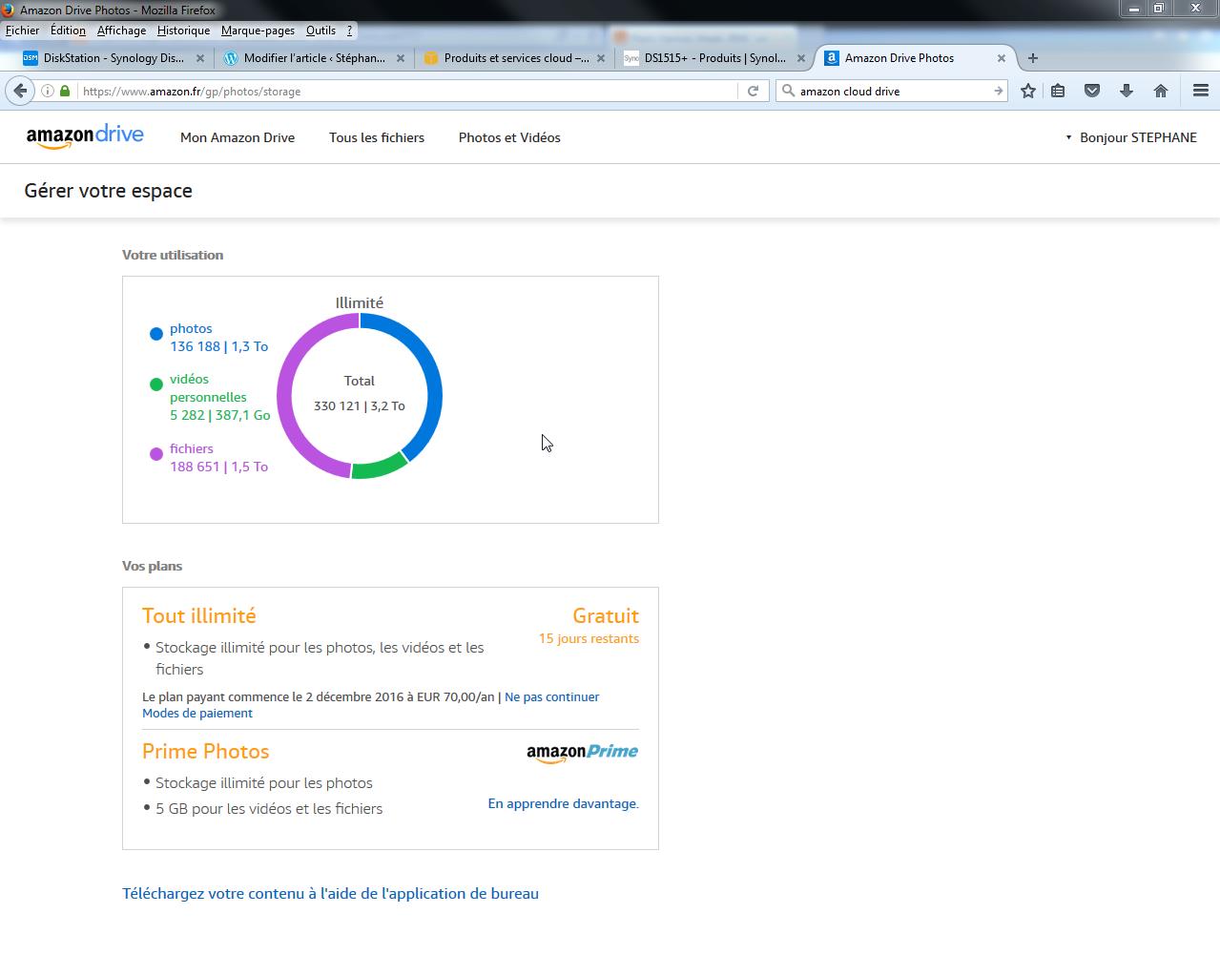The width and height of the screenshot is (1220, 976).
Task: Open a new tab with plus button
Action: tap(1032, 58)
